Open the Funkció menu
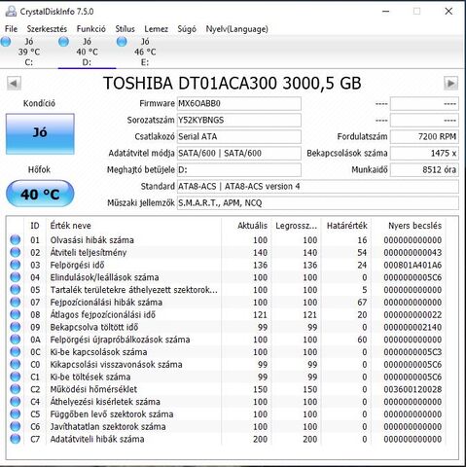This screenshot has height=467, width=466. 91,29
